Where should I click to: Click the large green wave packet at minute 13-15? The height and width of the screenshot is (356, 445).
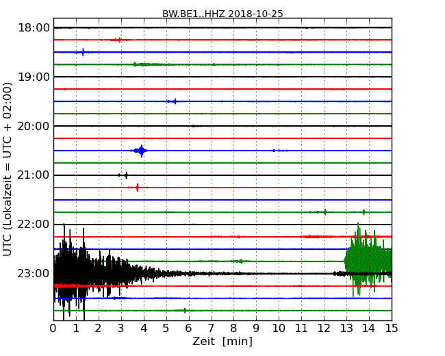368,259
